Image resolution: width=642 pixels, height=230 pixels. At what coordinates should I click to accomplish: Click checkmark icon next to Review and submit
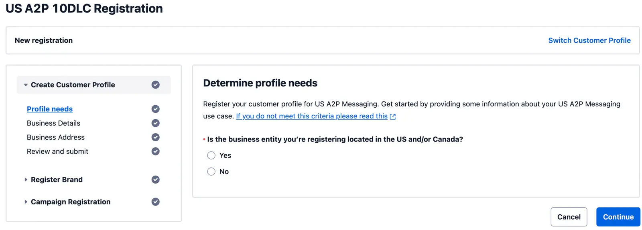point(156,151)
